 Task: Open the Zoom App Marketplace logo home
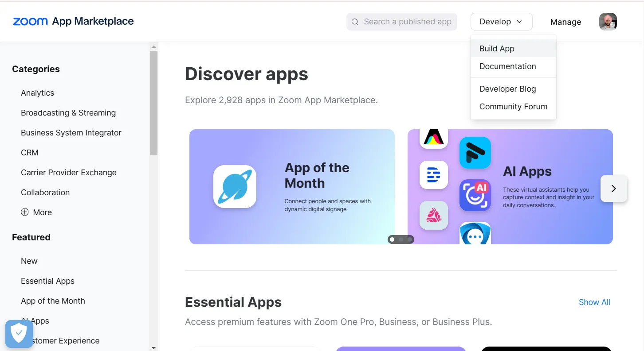point(73,21)
